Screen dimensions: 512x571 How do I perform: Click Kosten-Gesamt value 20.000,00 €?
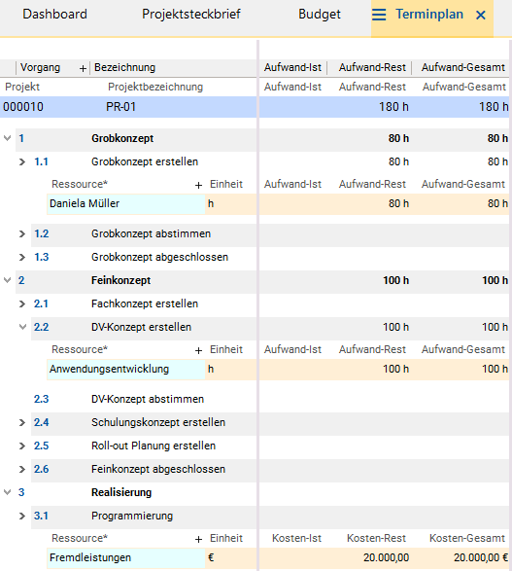[x=481, y=557]
